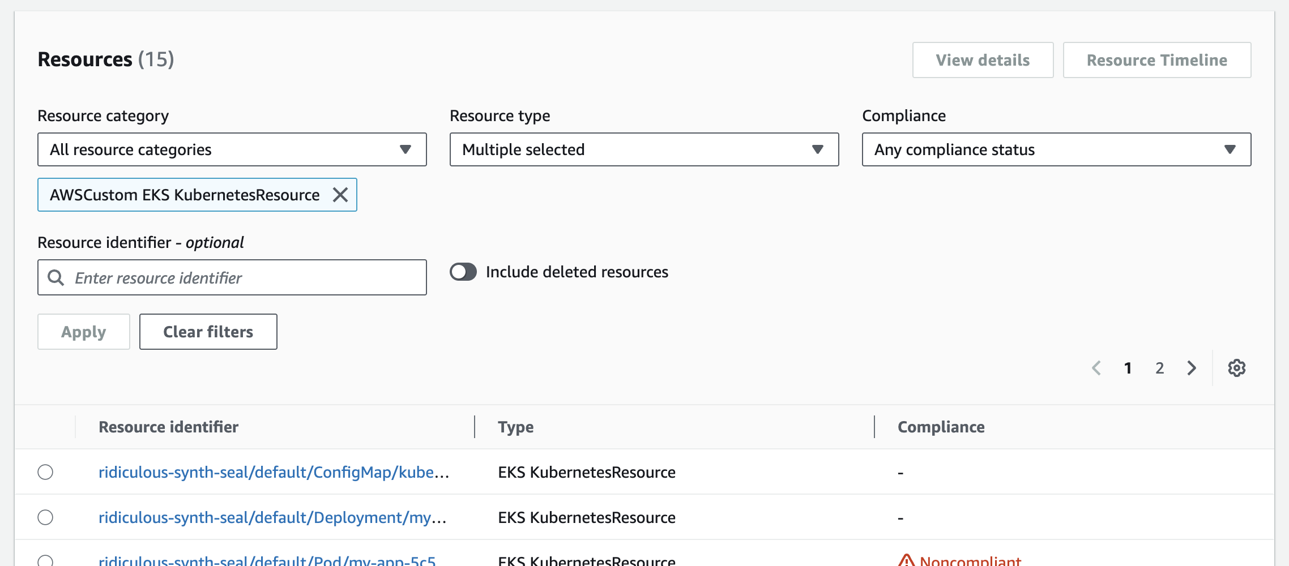Select the ConfigMap resource radio button
This screenshot has width=1289, height=566.
point(45,472)
